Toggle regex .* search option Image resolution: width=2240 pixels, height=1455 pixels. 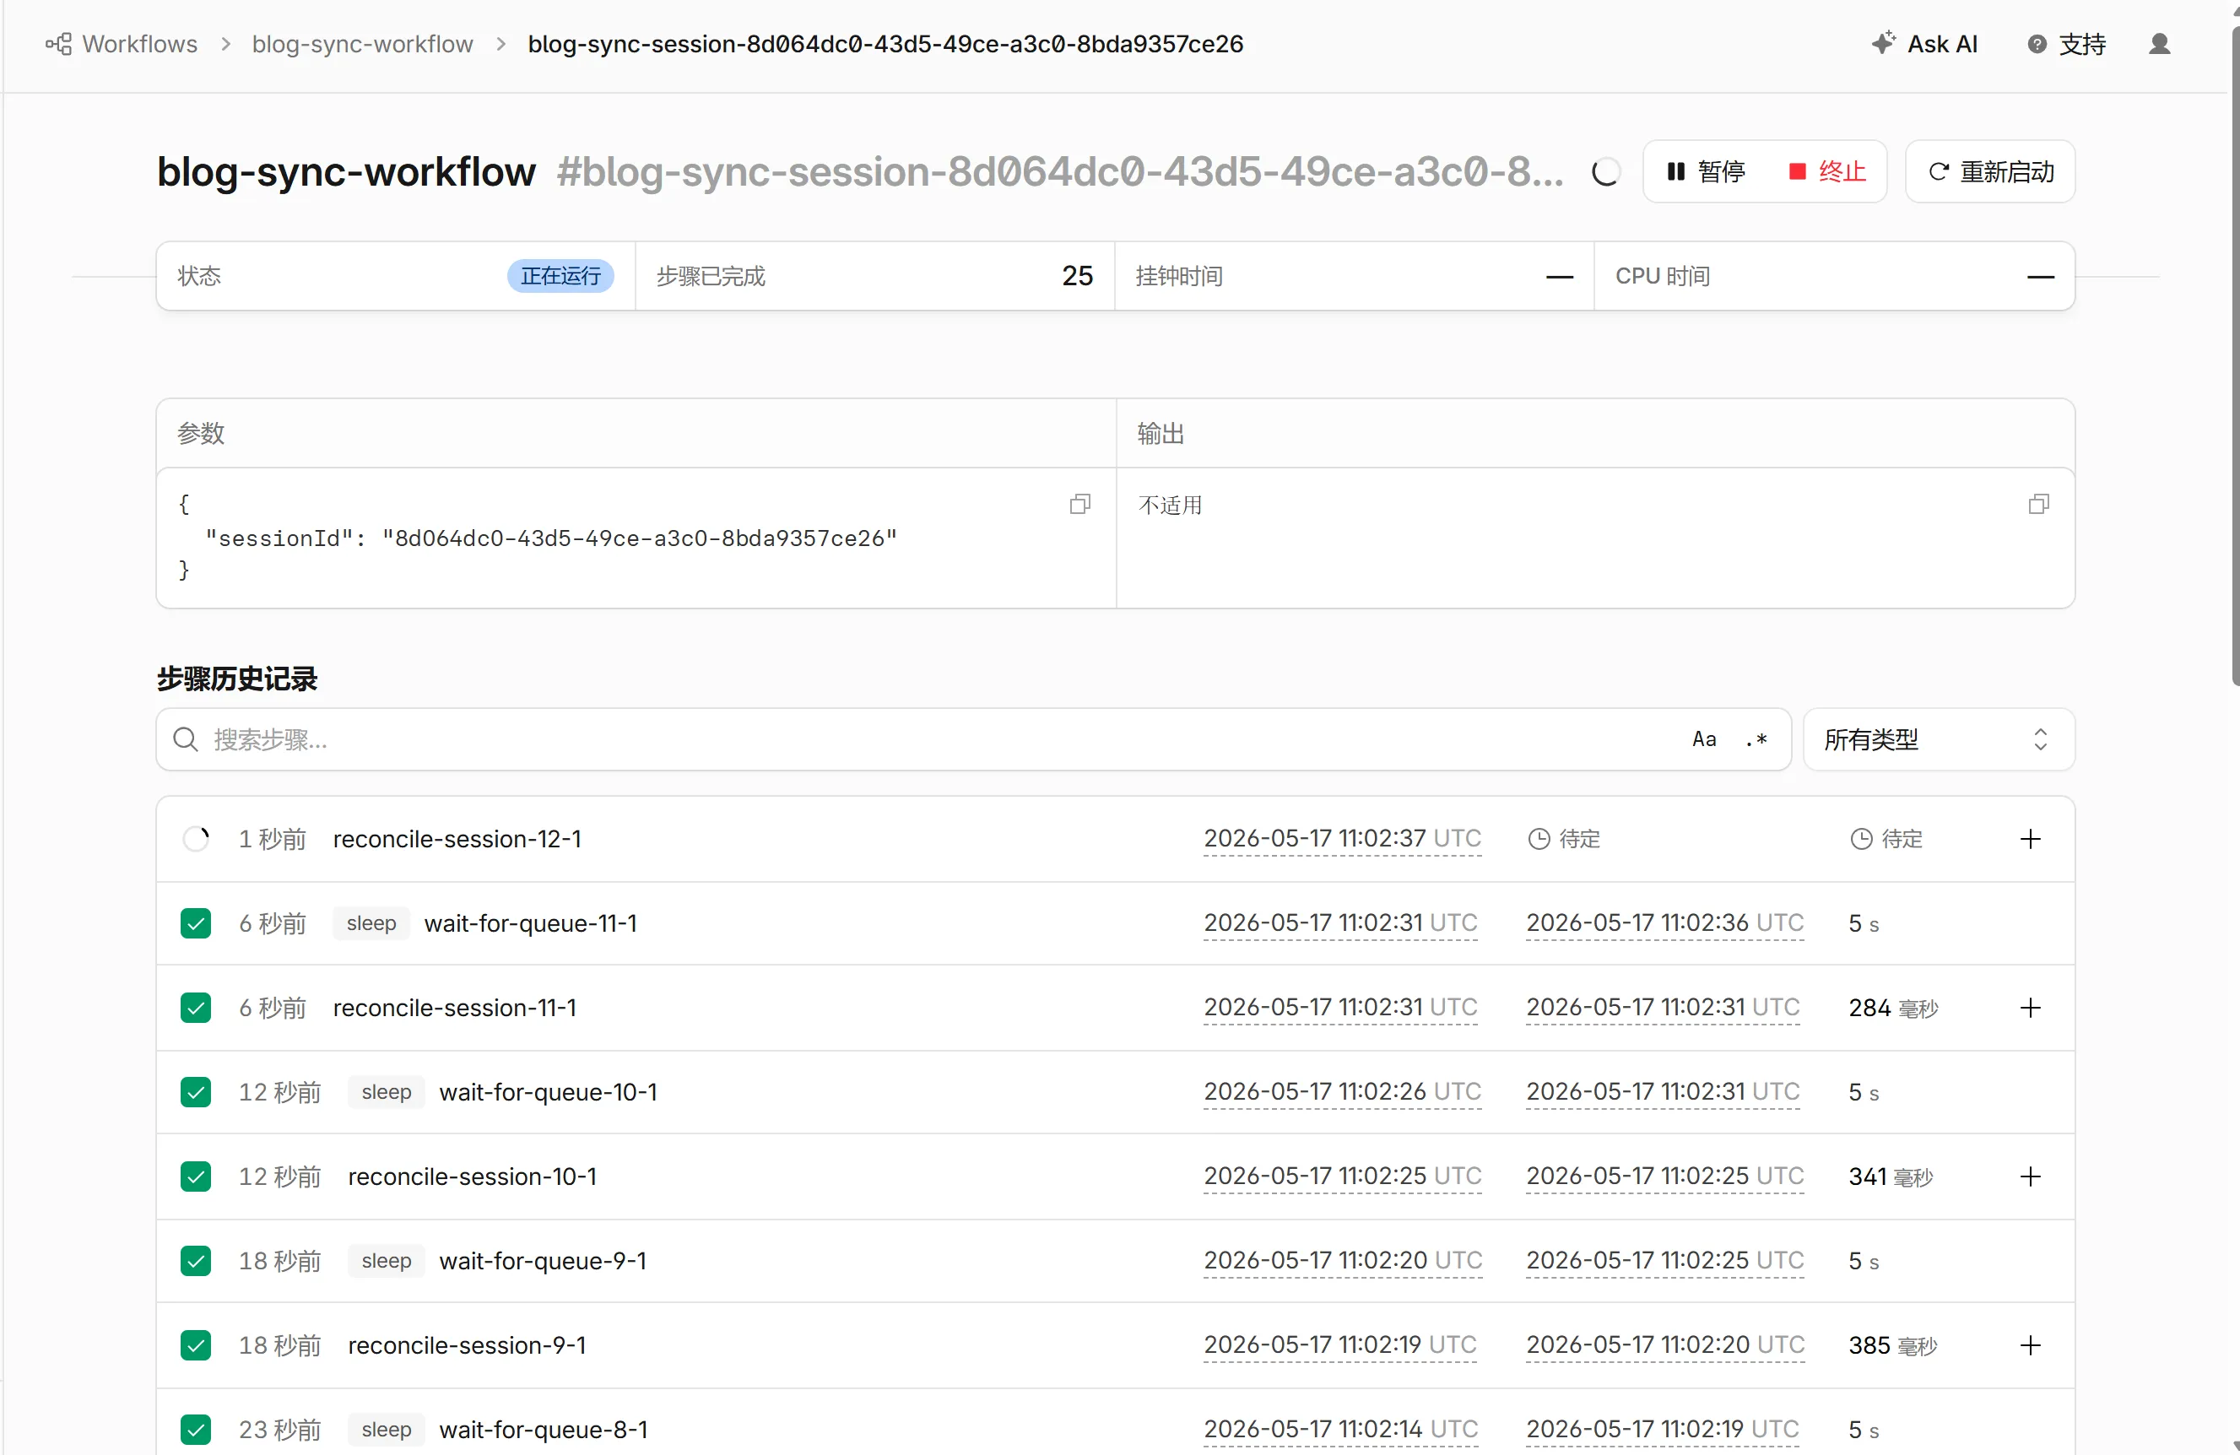tap(1756, 739)
